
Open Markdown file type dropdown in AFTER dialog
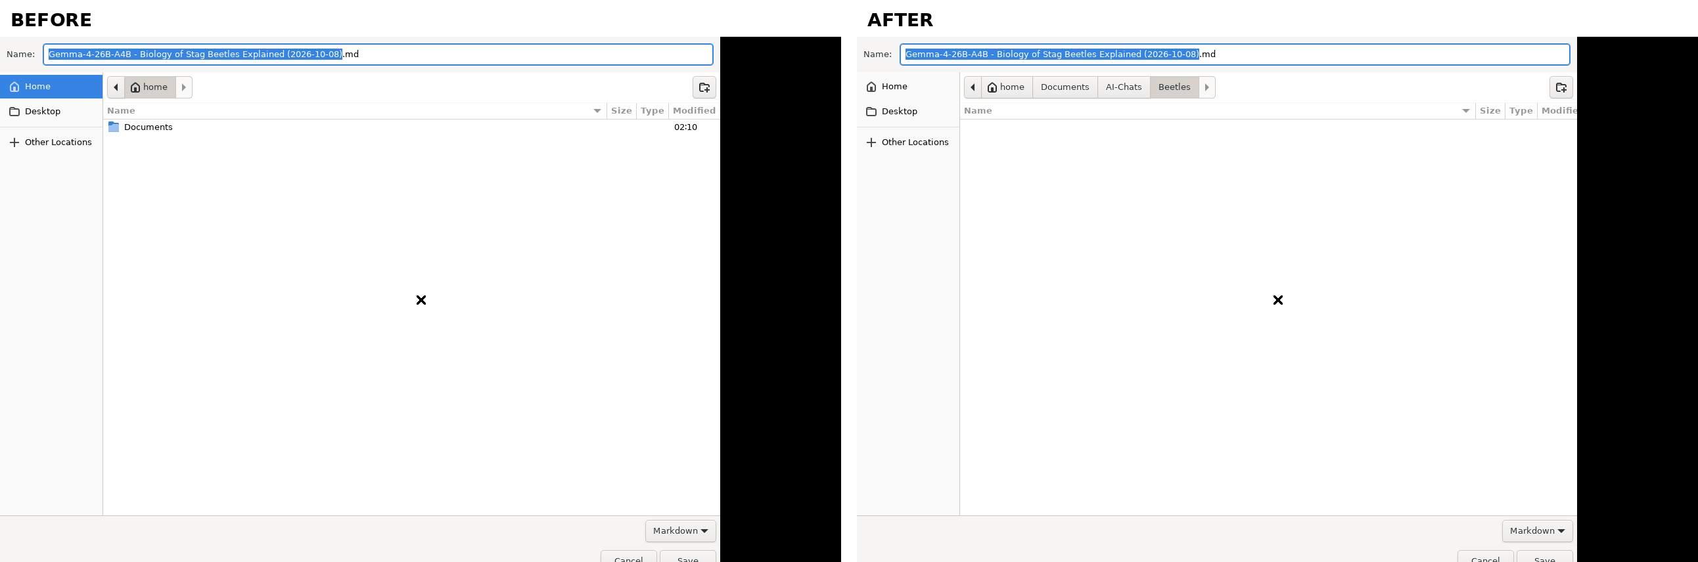tap(1537, 531)
